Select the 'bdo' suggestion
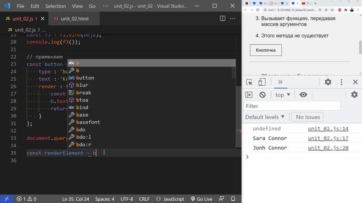The height and width of the screenshot is (203, 362). click(x=152, y=130)
